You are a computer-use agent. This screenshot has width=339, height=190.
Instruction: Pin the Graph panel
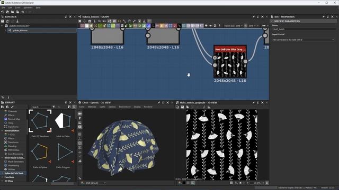click(253, 16)
